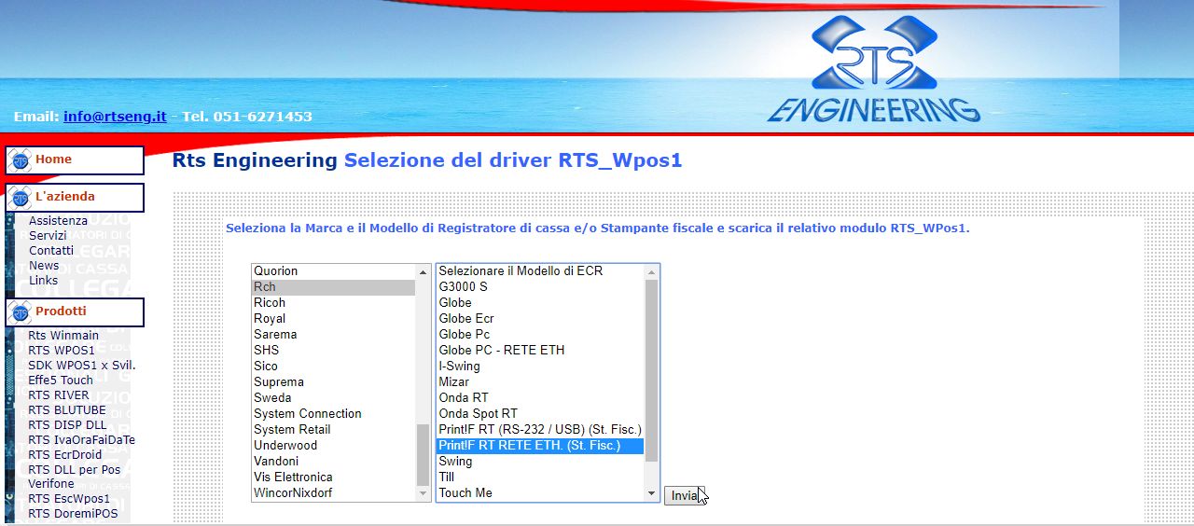Viewport: 1194px width, 526px height.
Task: Select System Connection brand
Action: click(333, 414)
